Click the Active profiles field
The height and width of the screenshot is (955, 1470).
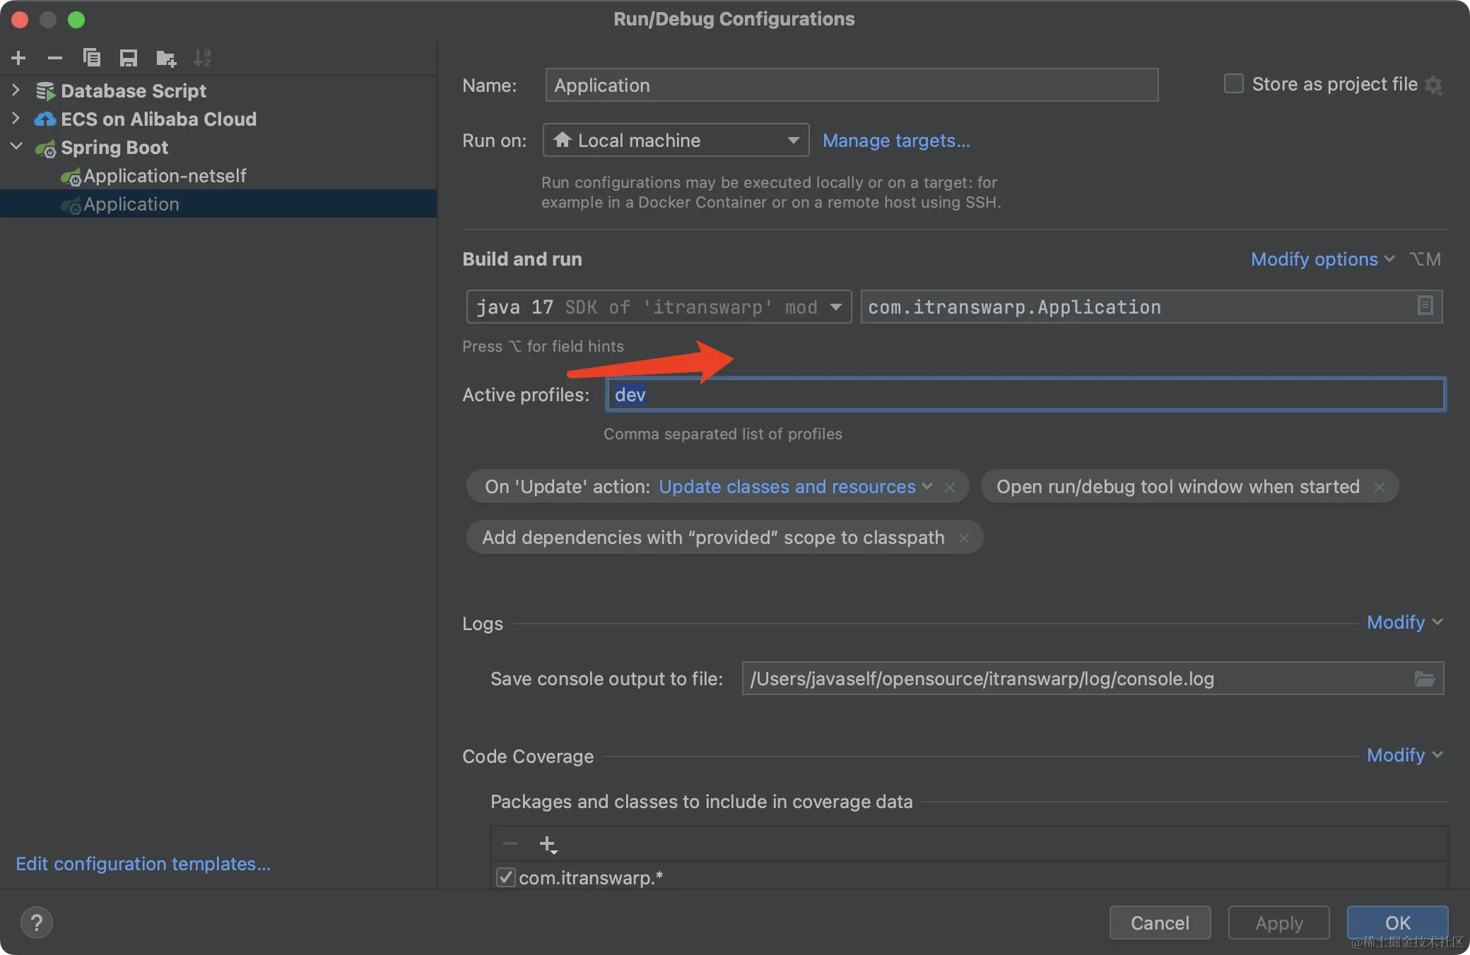tap(1025, 395)
